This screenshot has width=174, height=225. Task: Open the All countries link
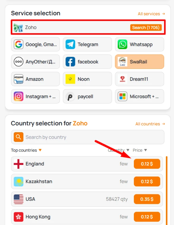[x=150, y=124]
